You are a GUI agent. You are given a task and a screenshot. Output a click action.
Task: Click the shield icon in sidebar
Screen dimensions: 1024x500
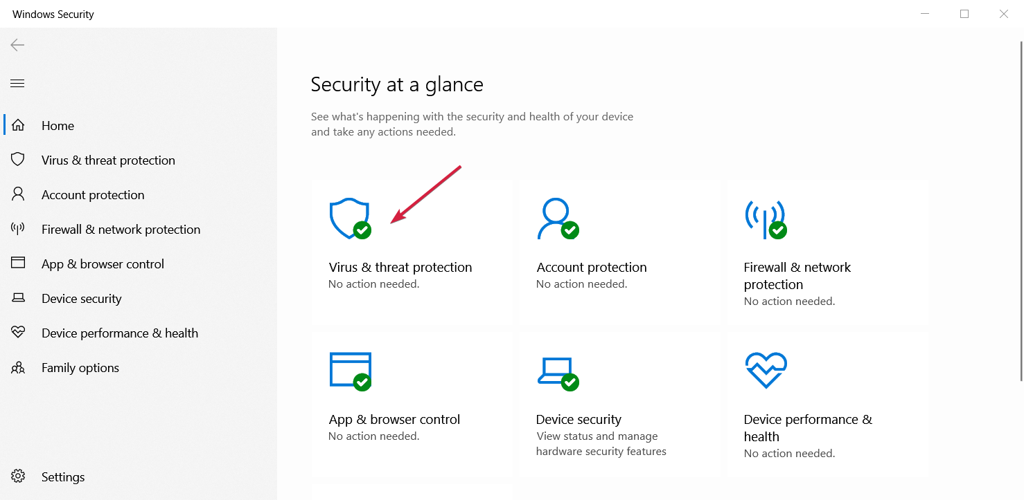pyautogui.click(x=18, y=160)
